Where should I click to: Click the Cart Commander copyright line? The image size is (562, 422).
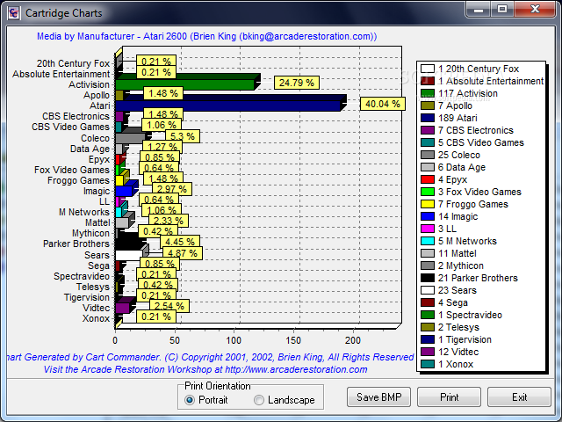pos(210,357)
